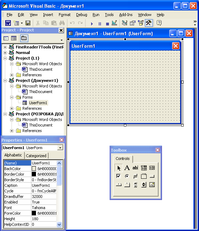The height and width of the screenshot is (231, 199).
Task: Click the Save toolbar icon
Action: [28, 23]
